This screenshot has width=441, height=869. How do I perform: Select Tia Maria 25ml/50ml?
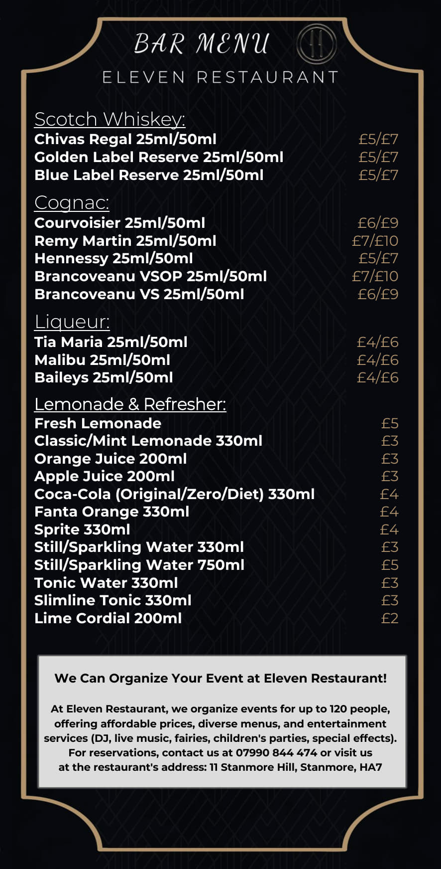pos(111,342)
